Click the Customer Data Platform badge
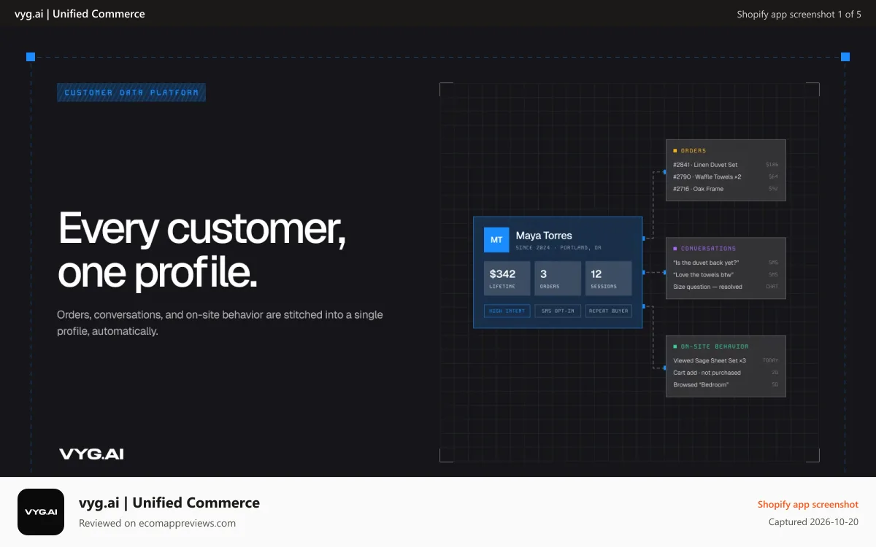Screen dimensions: 876x547 point(131,93)
